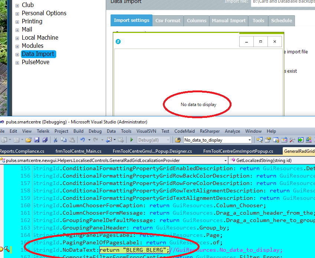Open the GeneralRadGridLocalizationProvider class dropdown

226,161
